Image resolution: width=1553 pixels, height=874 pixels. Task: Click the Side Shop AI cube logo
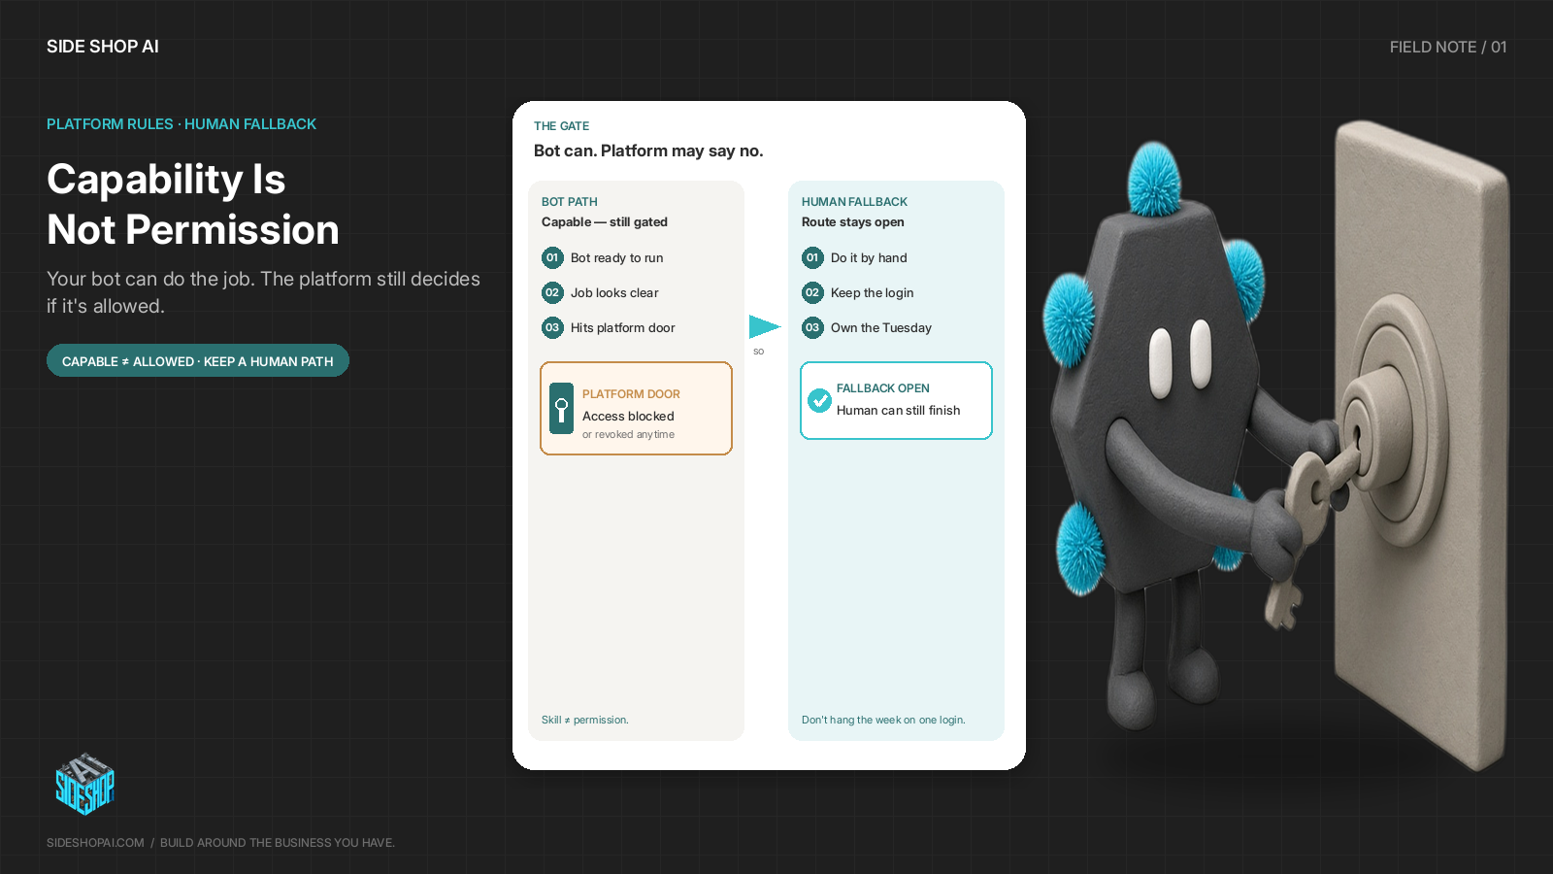(x=84, y=784)
